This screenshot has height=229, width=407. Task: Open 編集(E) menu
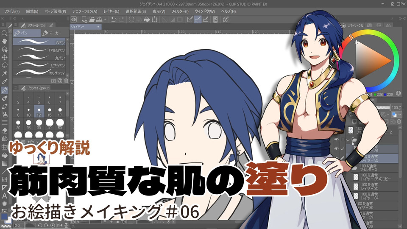(x=32, y=11)
